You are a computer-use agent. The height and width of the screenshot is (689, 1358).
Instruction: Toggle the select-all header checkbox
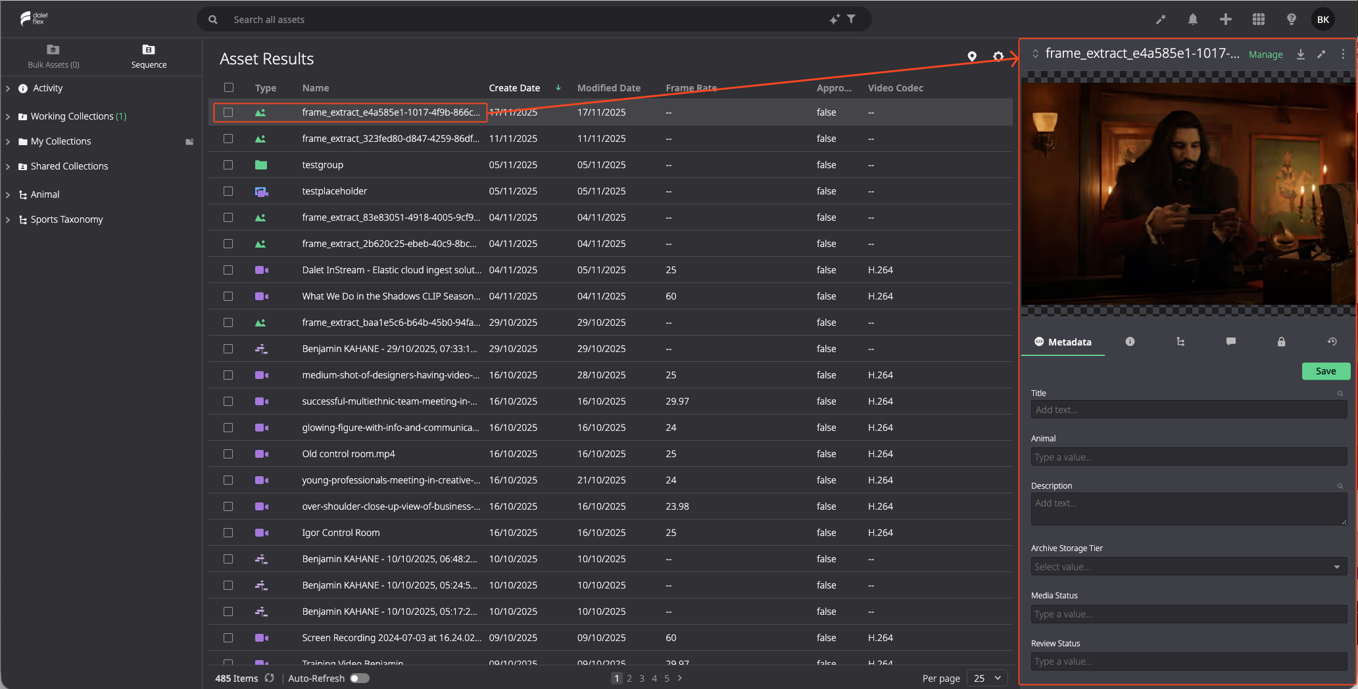click(229, 87)
